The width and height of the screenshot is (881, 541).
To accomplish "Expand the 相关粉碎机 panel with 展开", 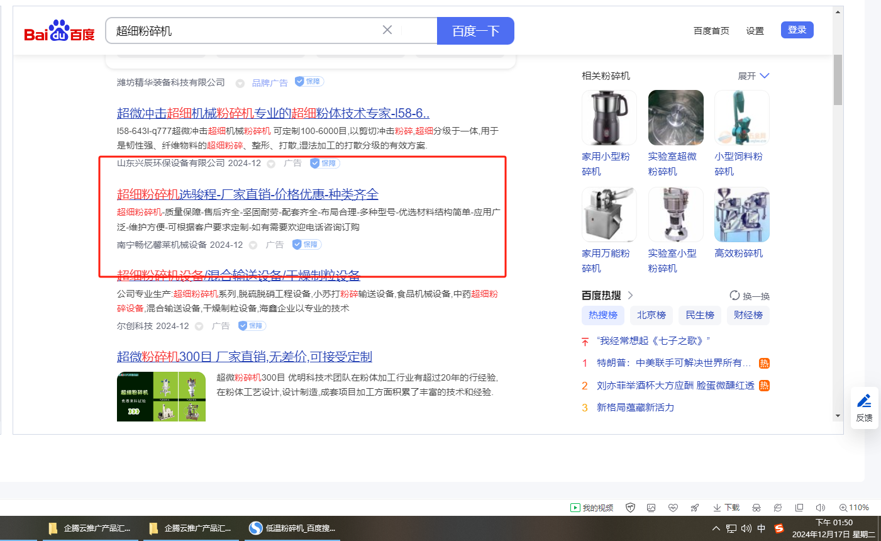I will [x=753, y=76].
